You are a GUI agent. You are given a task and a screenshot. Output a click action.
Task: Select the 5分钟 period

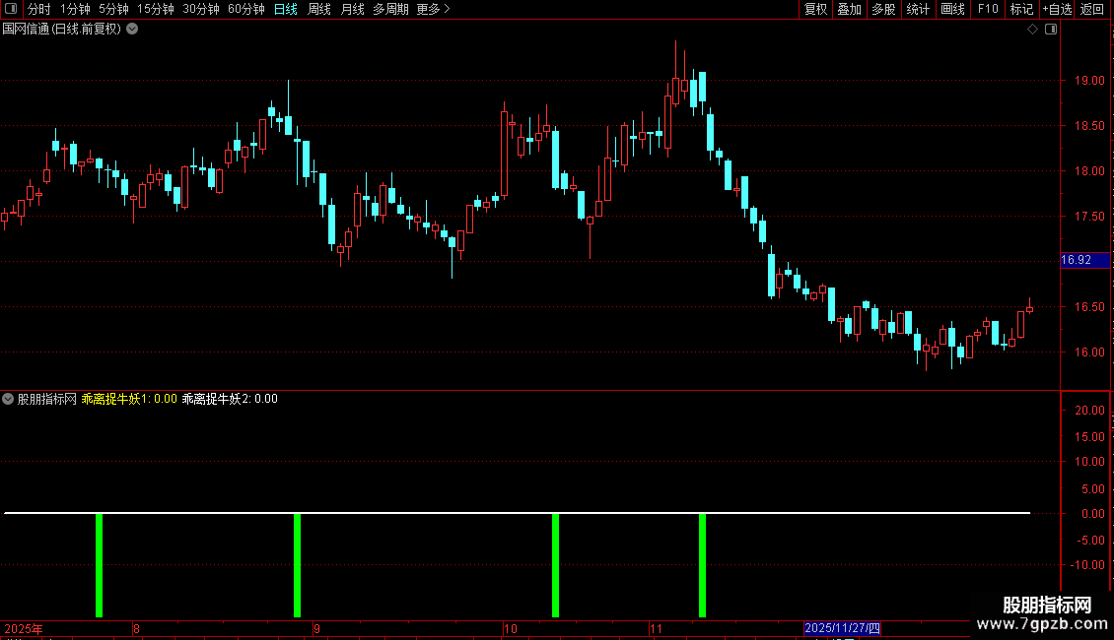coord(113,9)
